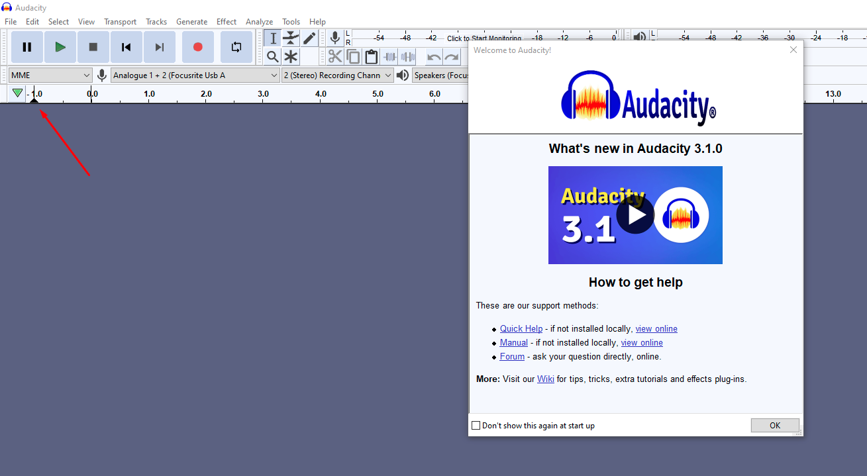
Task: Click the microphone icon in the device toolbar
Action: [x=102, y=75]
